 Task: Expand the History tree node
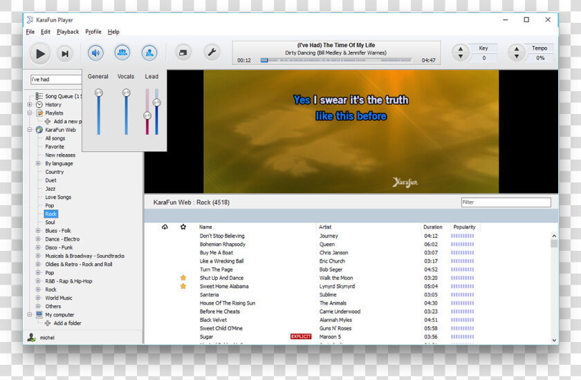(x=30, y=105)
